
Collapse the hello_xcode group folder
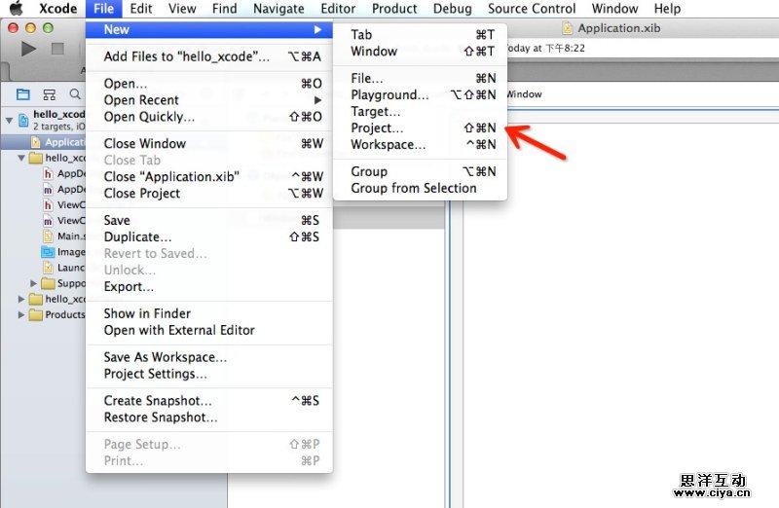click(21, 158)
